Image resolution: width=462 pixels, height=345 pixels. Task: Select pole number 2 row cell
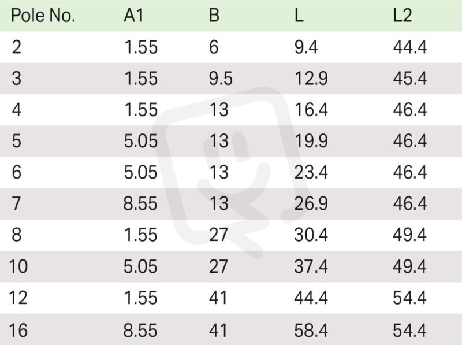(x=17, y=47)
